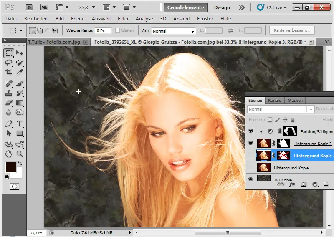This screenshot has height=237, width=334.
Task: Show the Hintergrund Kopie layer
Action: point(251,168)
